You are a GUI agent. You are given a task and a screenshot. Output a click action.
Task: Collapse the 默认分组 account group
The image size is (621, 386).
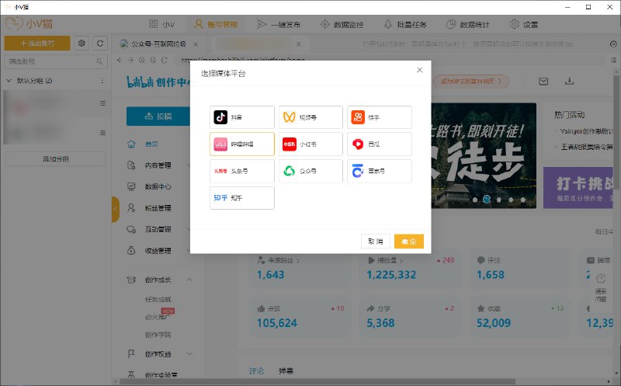tap(9, 81)
